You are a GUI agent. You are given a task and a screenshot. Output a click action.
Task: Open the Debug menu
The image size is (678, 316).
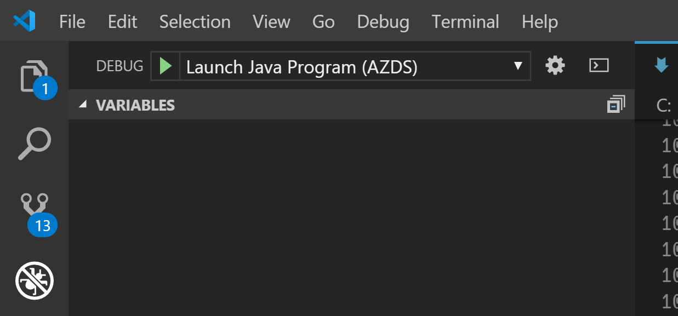pos(383,22)
